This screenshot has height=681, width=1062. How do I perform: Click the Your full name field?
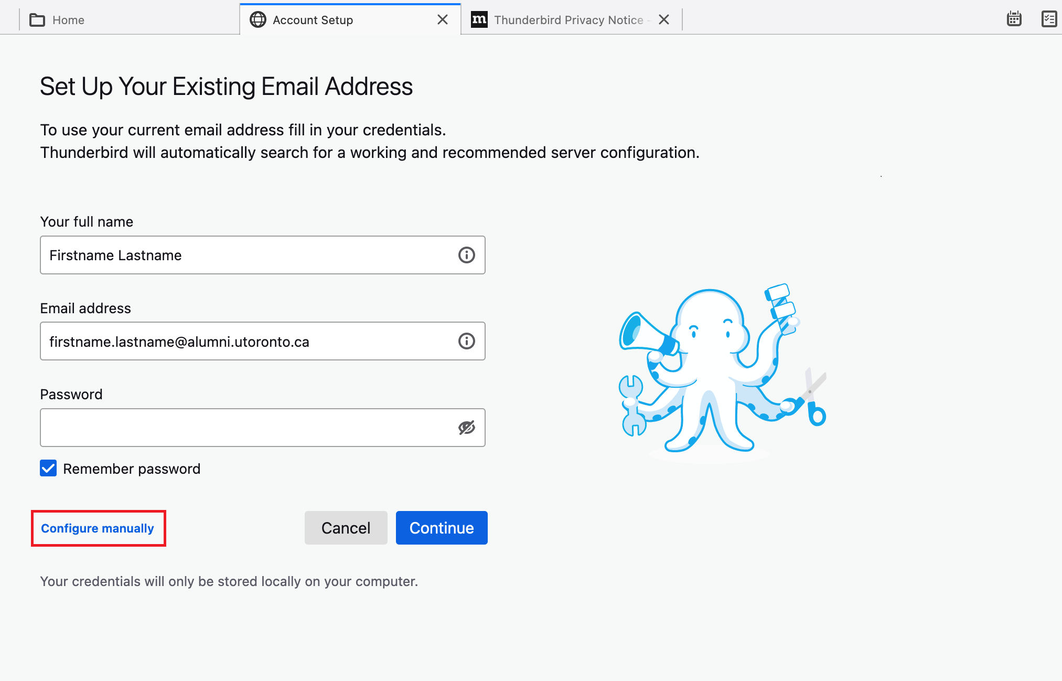[x=236, y=256]
